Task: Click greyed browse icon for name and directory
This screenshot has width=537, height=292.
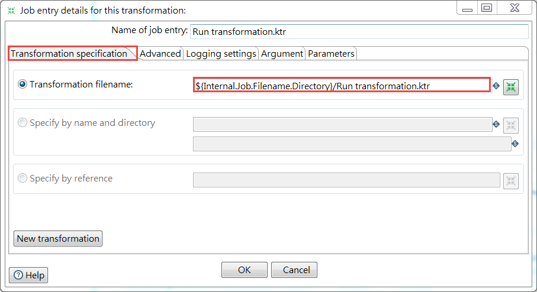Action: 510,125
